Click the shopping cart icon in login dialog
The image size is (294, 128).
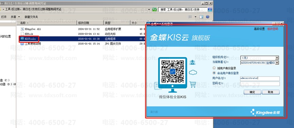pyautogui.click(x=193, y=84)
